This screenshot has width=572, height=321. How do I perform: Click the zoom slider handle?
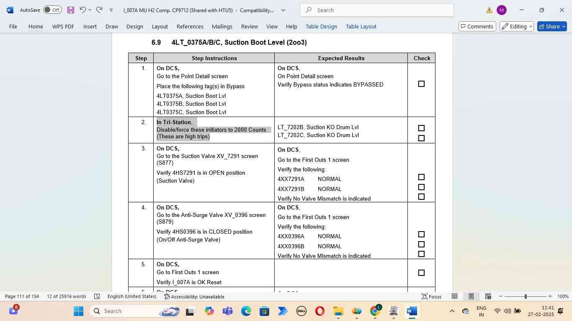tap(526, 296)
